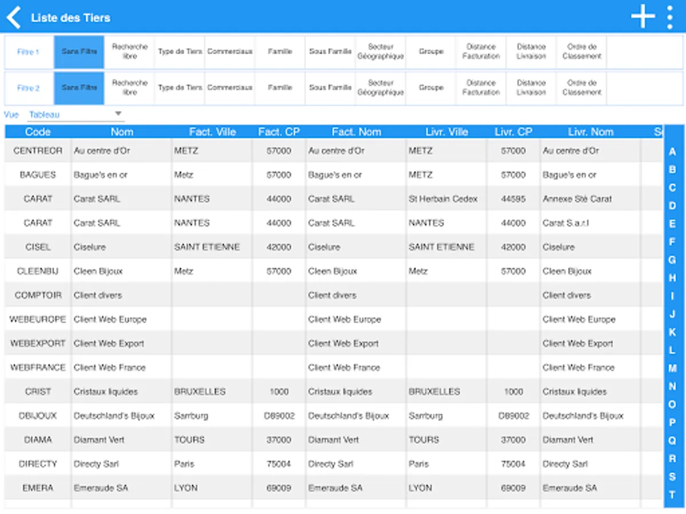Choose Groupe in Filtre 1 row
Image resolution: width=686 pixels, height=514 pixels.
pyautogui.click(x=431, y=52)
